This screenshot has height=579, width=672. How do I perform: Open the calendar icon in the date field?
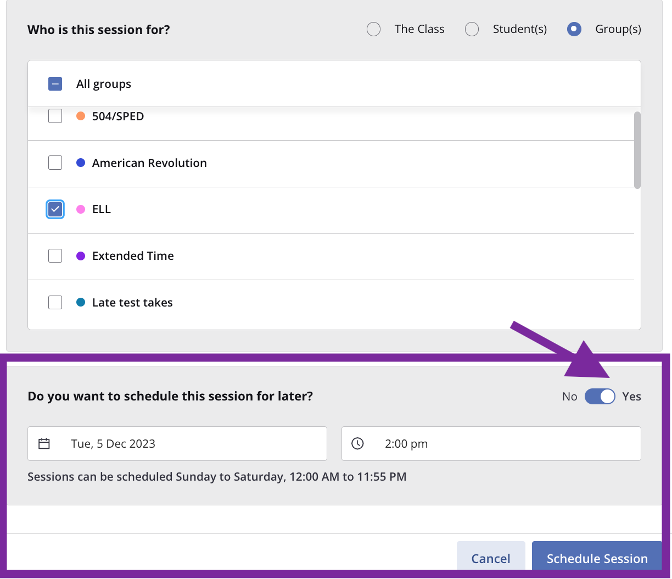pos(44,443)
